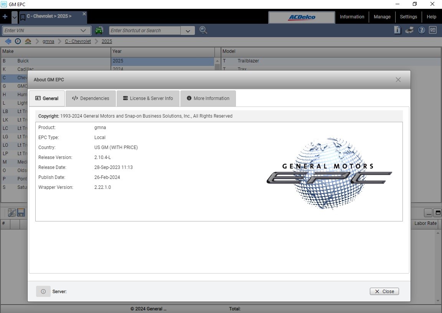Click the parts list scrollbar up arrow

coord(438,233)
